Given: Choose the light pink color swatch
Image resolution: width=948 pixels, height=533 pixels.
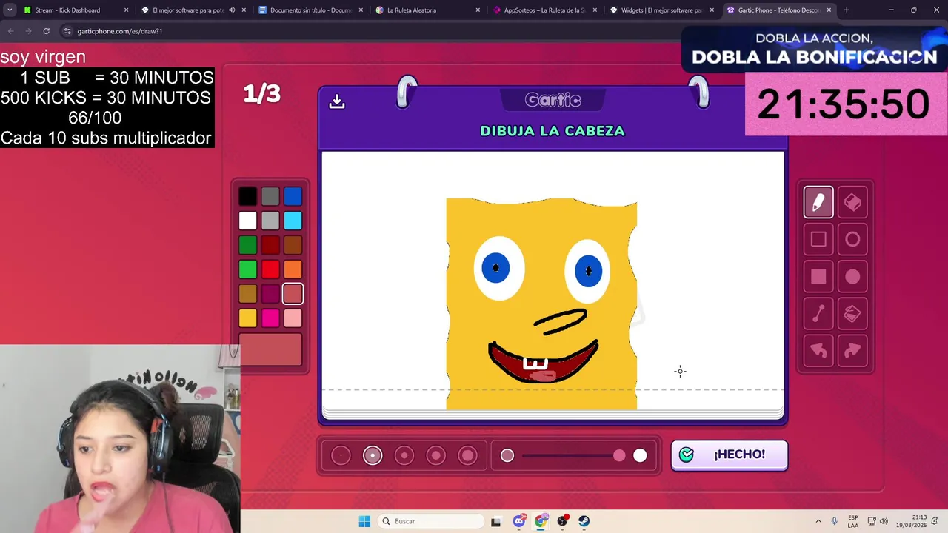Looking at the screenshot, I should coord(293,318).
